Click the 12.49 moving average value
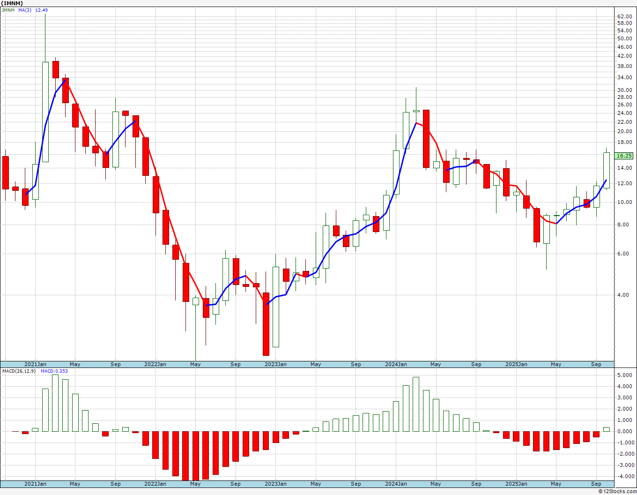637x495 pixels. pyautogui.click(x=41, y=10)
